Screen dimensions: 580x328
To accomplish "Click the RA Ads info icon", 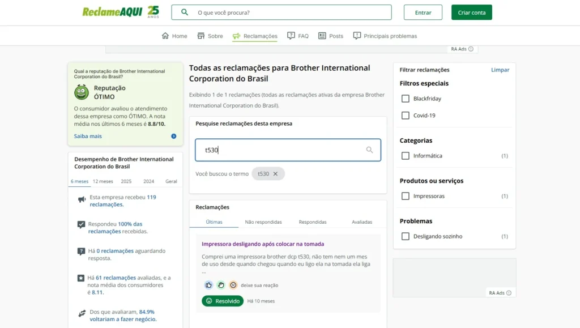I will 471,49.
